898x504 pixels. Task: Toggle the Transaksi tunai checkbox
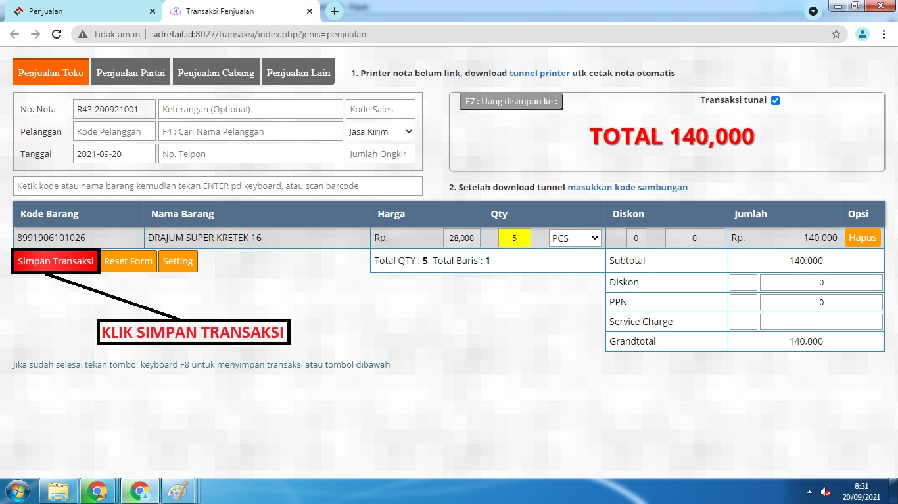point(775,100)
